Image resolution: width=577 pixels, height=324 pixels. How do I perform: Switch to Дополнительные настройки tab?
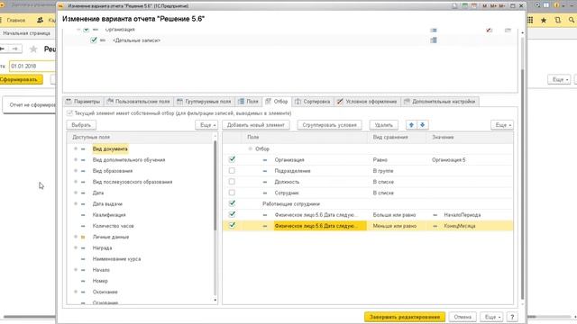[440, 102]
